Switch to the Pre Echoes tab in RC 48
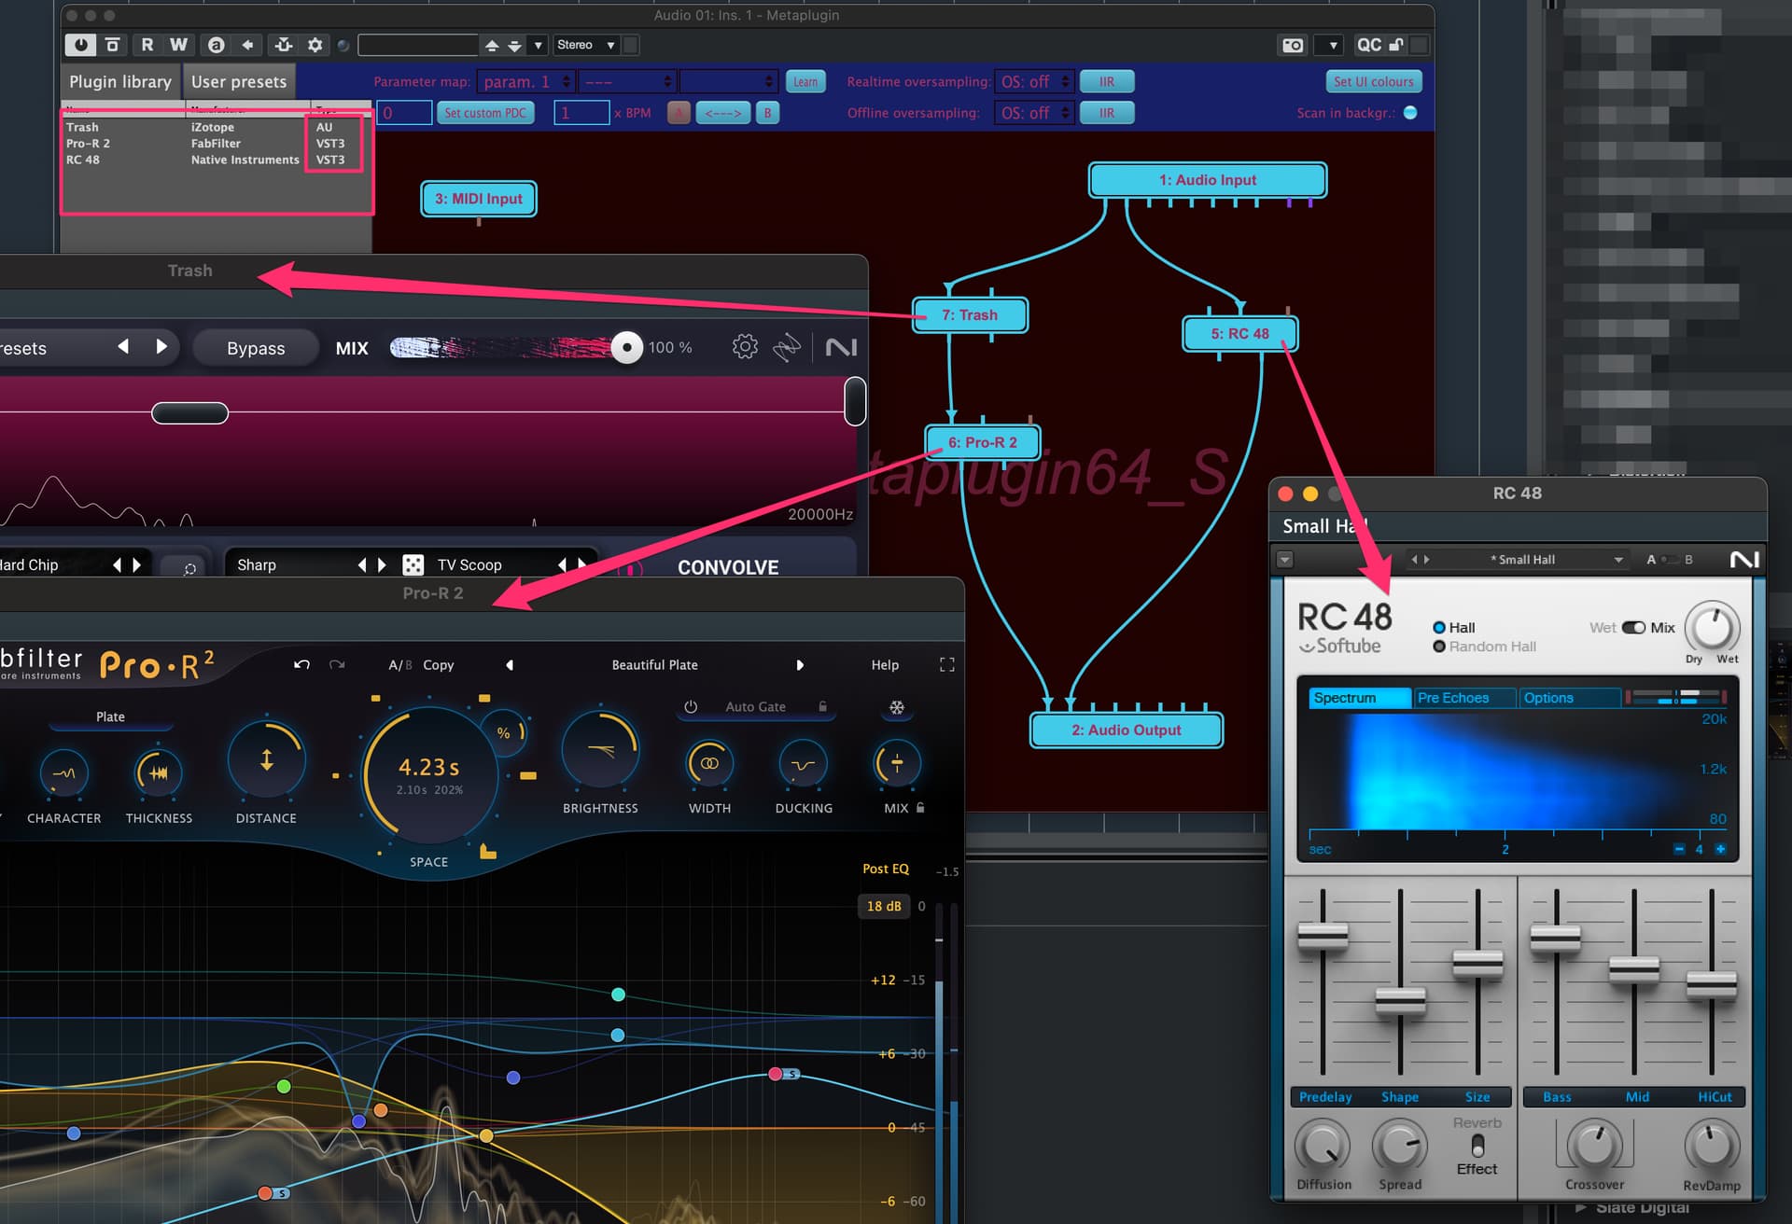This screenshot has width=1792, height=1224. point(1464,698)
